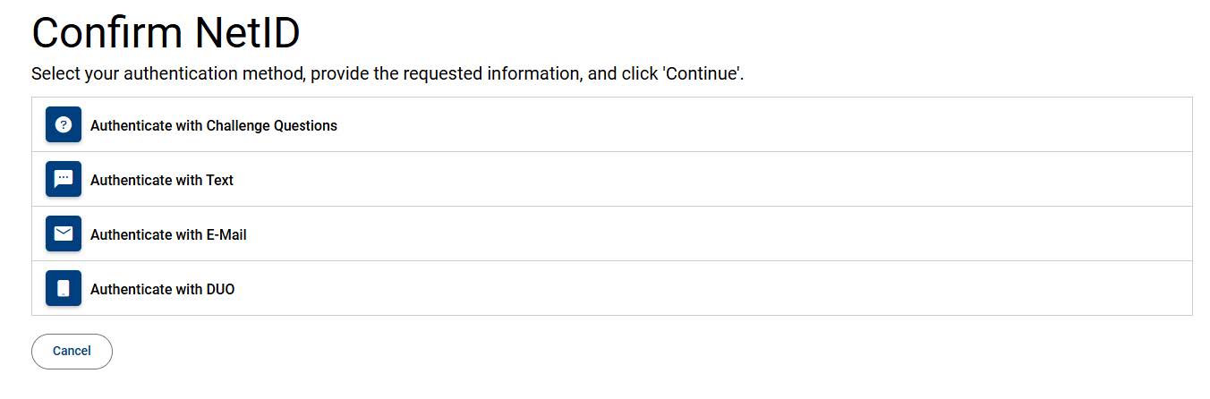Click the 'Confirm NetID' page heading
The height and width of the screenshot is (399, 1210).
166,34
